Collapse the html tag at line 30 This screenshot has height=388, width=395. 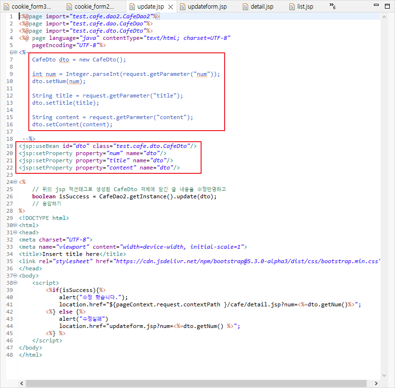[15, 225]
